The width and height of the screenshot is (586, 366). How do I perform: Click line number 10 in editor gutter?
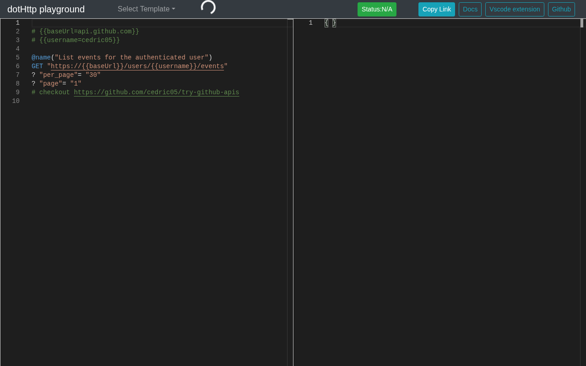click(16, 101)
